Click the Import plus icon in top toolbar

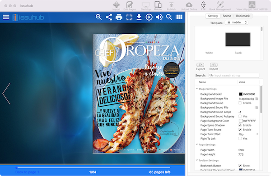tap(117, 5)
